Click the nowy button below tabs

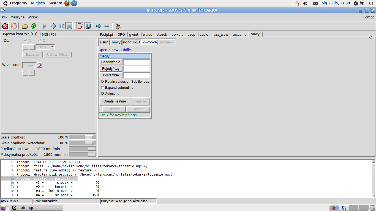(116, 42)
